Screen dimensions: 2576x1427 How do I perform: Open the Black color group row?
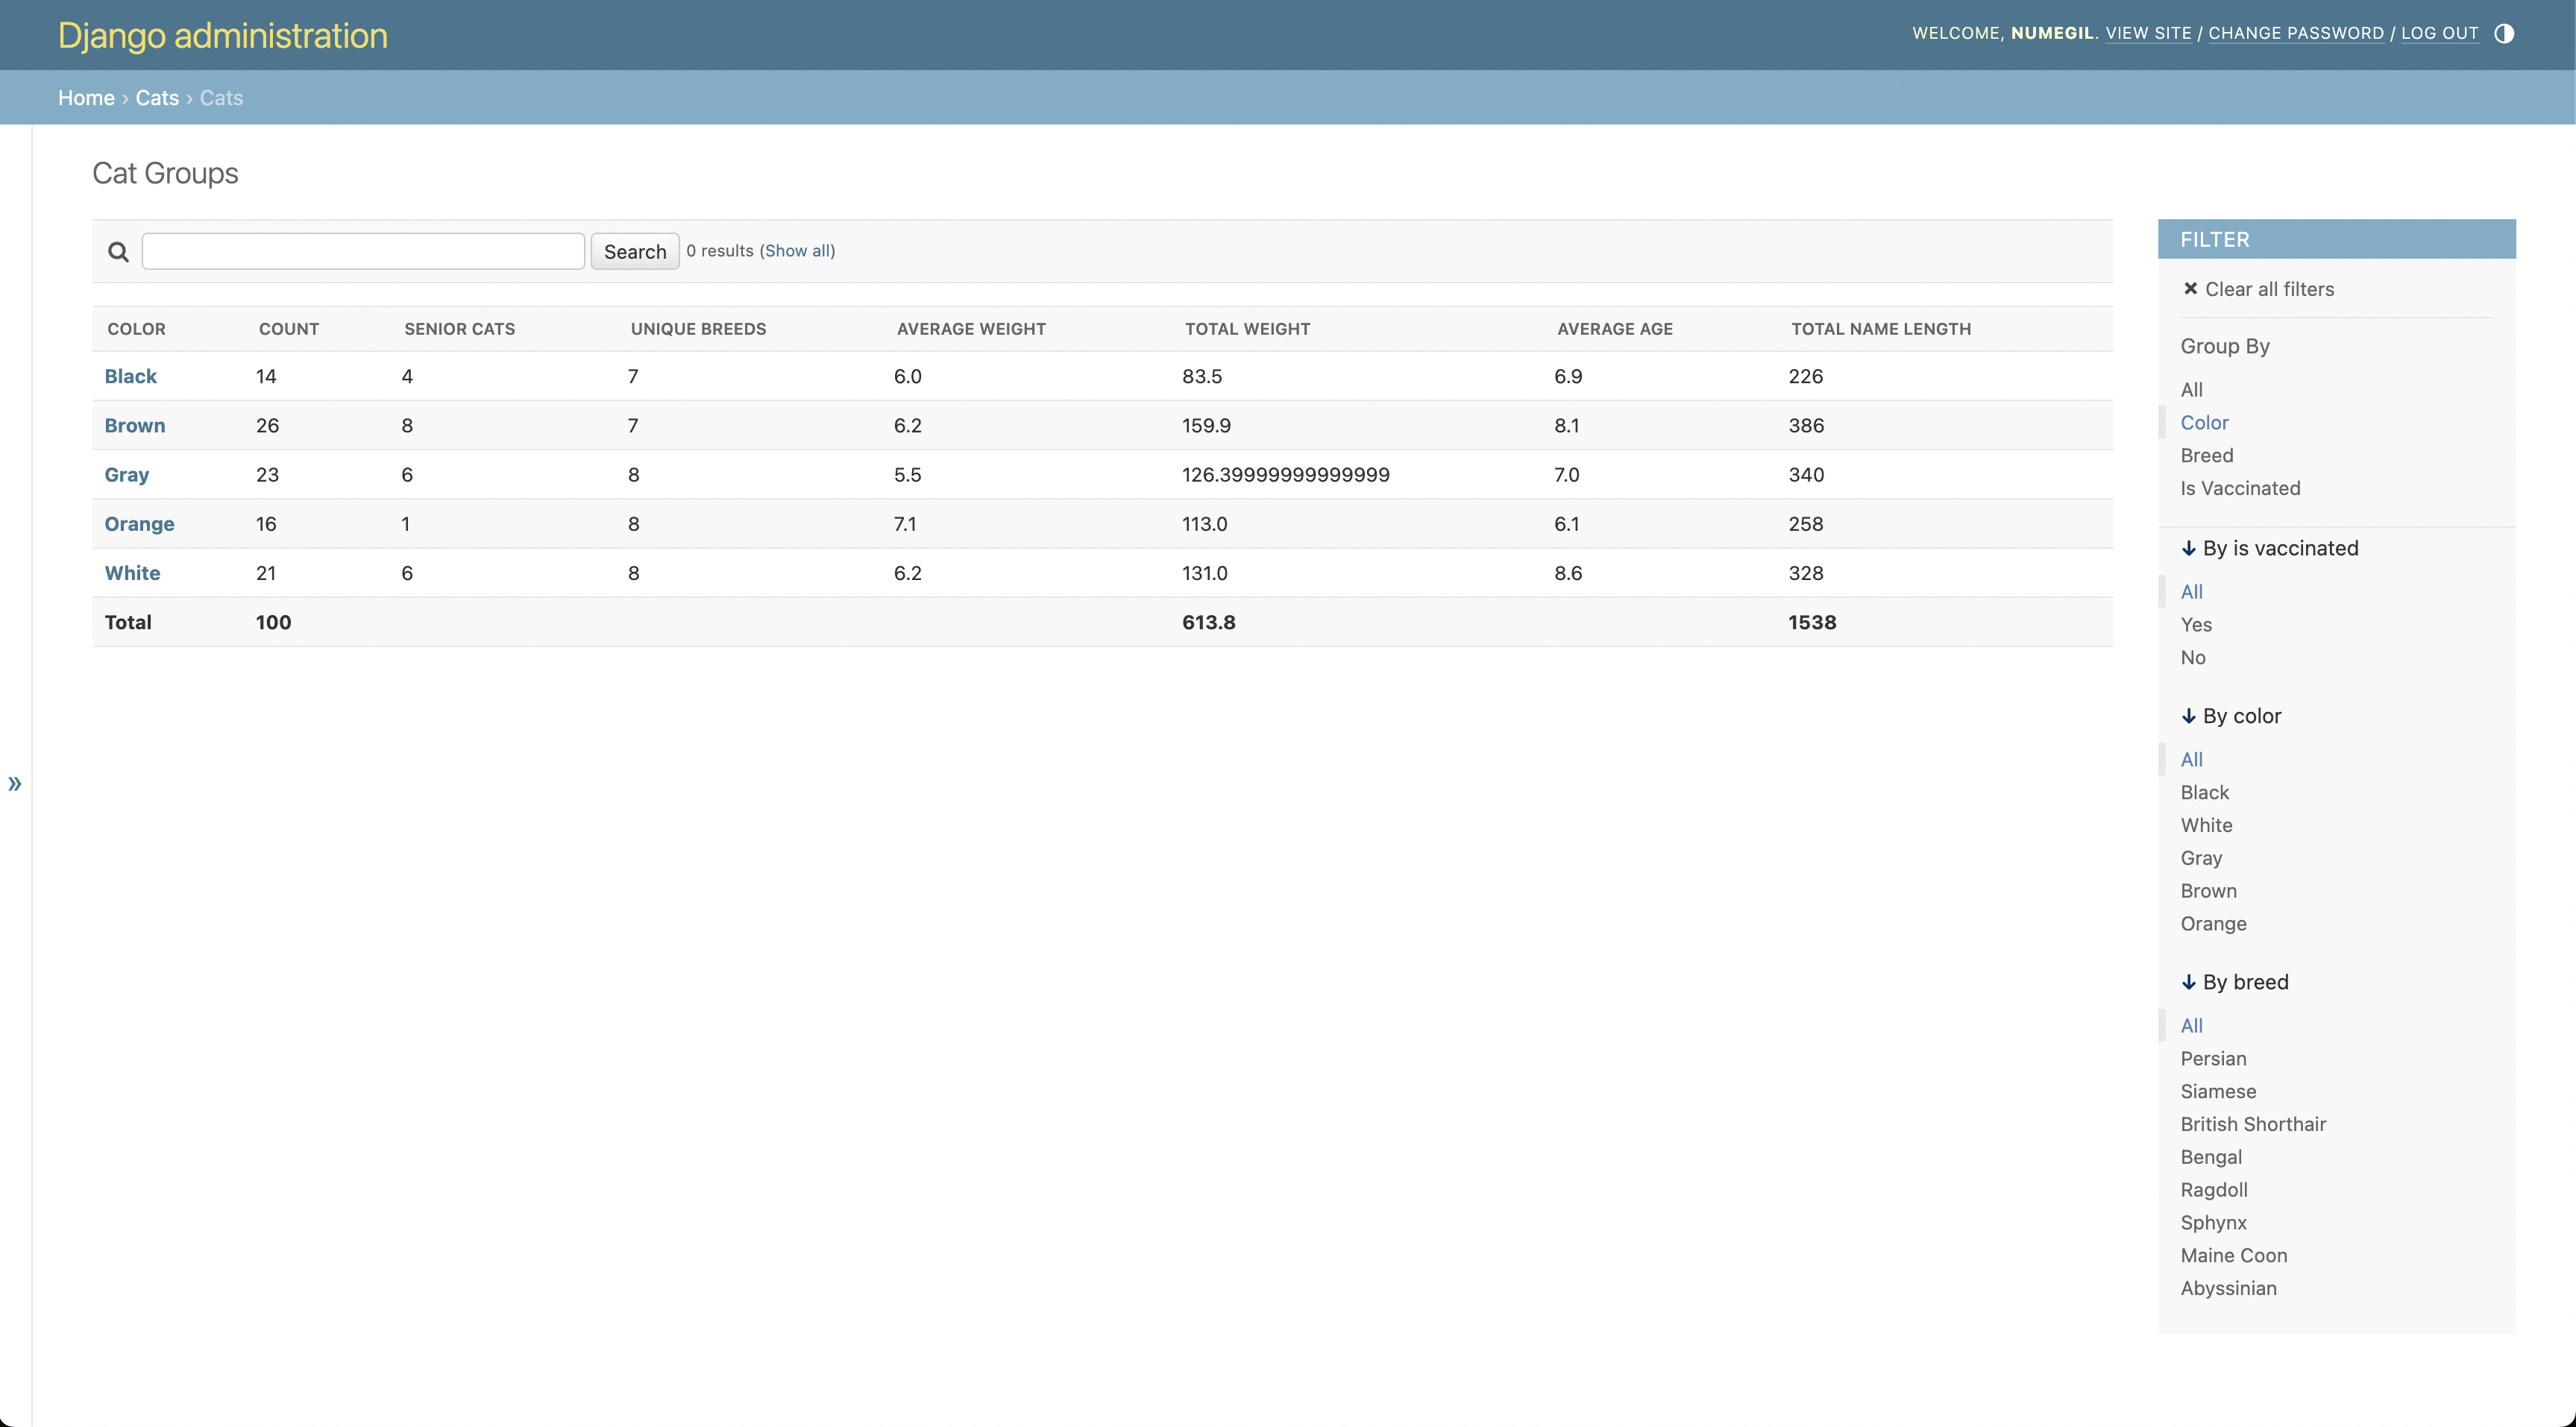(x=130, y=376)
